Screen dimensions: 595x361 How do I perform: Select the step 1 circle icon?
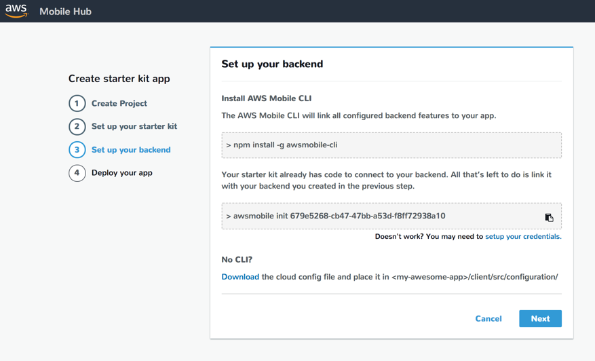pos(77,103)
